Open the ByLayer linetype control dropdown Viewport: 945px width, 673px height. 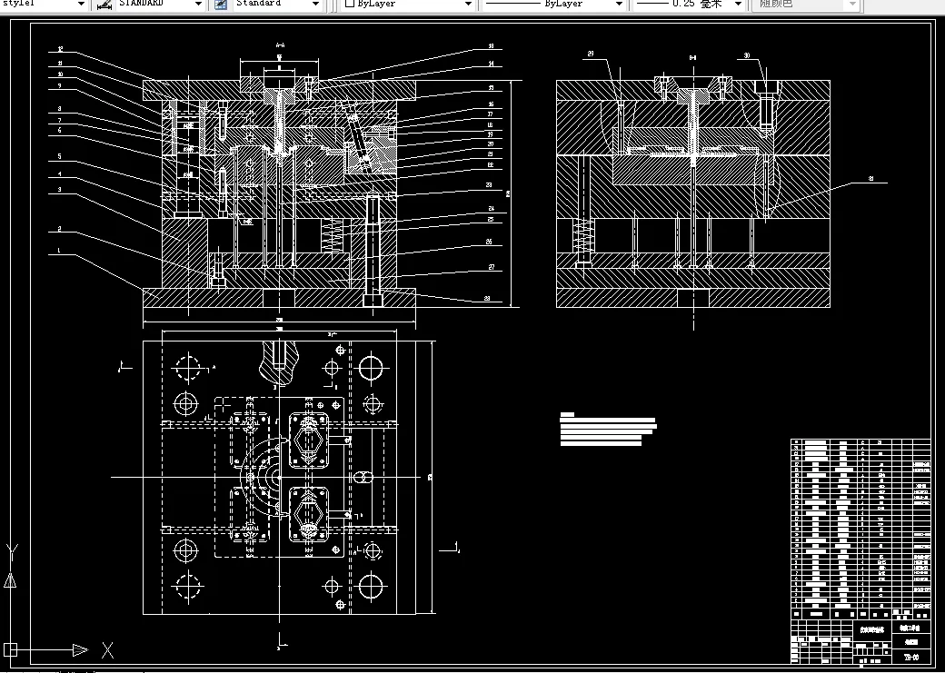pos(619,4)
